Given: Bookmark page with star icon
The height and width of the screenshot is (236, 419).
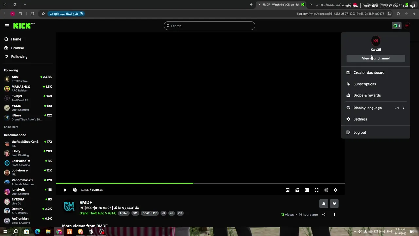Looking at the screenshot, I should click(43, 14).
